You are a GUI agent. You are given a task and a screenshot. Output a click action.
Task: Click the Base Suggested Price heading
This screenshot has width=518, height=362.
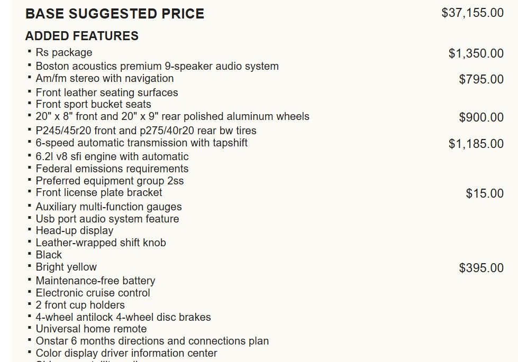click(x=114, y=14)
